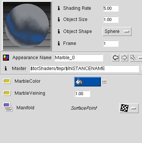Screen dimensions: 142x143
Task: Click the Master path input field
Action: coord(84,69)
